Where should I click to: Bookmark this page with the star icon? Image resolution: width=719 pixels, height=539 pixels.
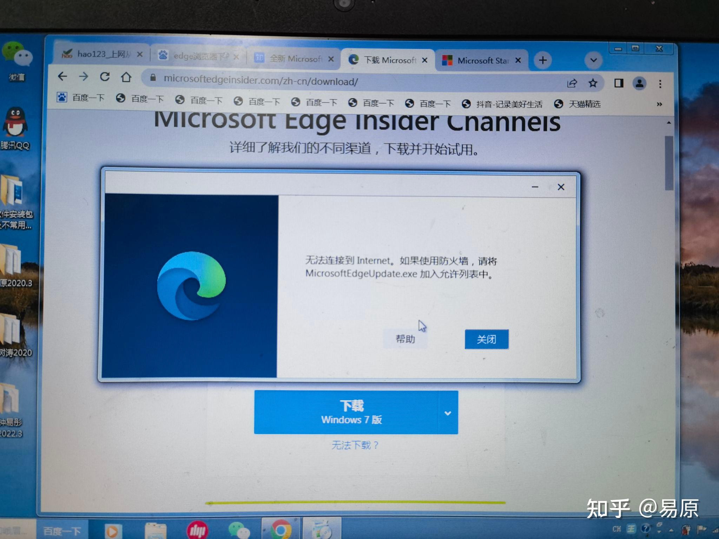[x=593, y=83]
